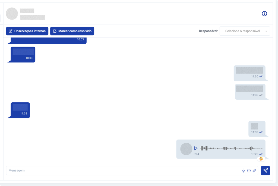
Task: Click the contact name in the header
Action: coord(27,11)
